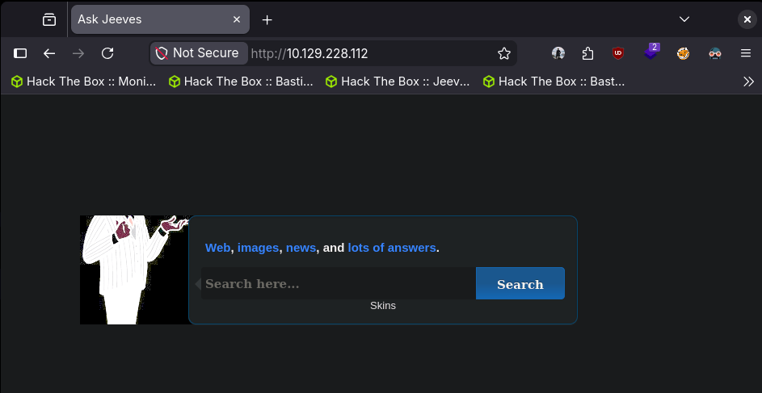Viewport: 762px width, 393px height.
Task: Open the Extensions puzzle piece menu
Action: click(587, 53)
